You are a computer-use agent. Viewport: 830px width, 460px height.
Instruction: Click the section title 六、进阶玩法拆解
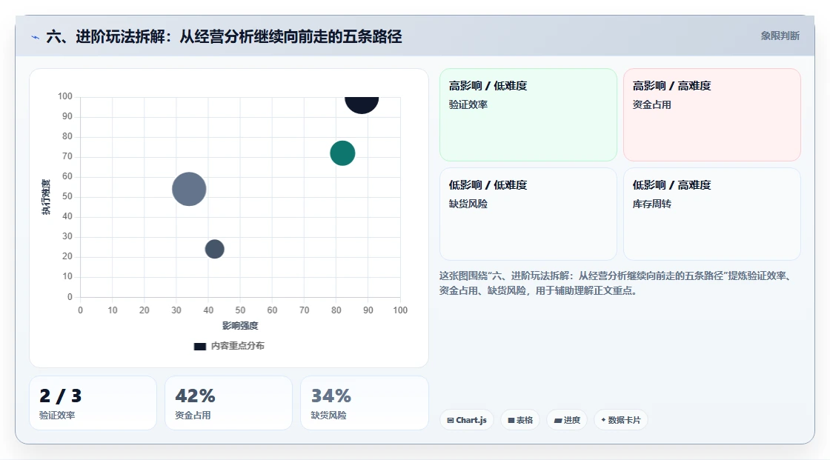224,36
